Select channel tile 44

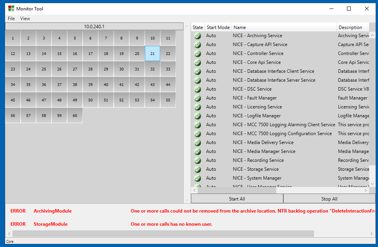click(168, 84)
